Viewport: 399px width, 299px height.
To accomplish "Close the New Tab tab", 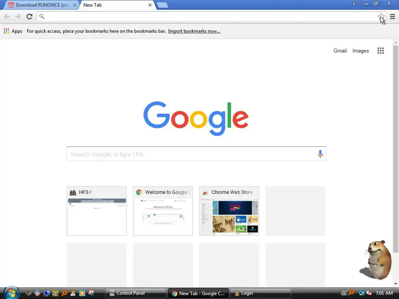I will coord(150,5).
